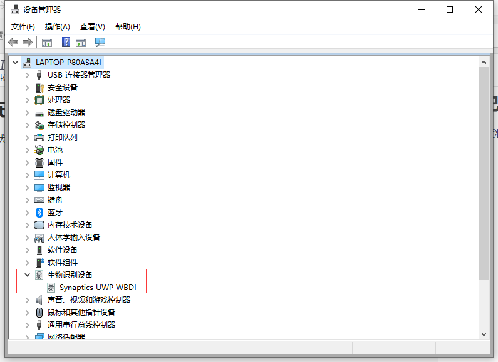
Task: Click the Back arrow toolbar icon
Action: coord(13,42)
